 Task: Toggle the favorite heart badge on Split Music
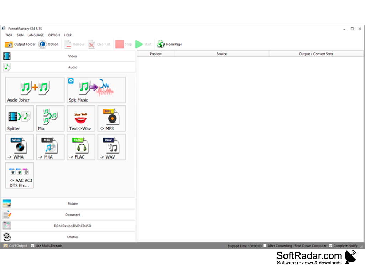point(71,81)
